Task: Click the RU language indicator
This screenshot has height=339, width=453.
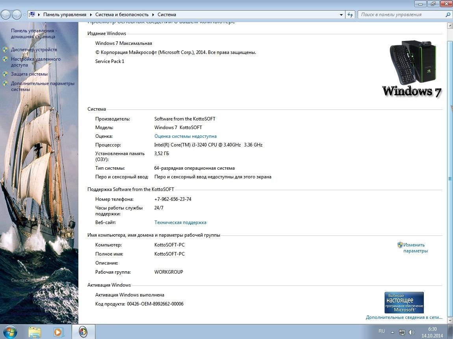Action: coord(382,331)
